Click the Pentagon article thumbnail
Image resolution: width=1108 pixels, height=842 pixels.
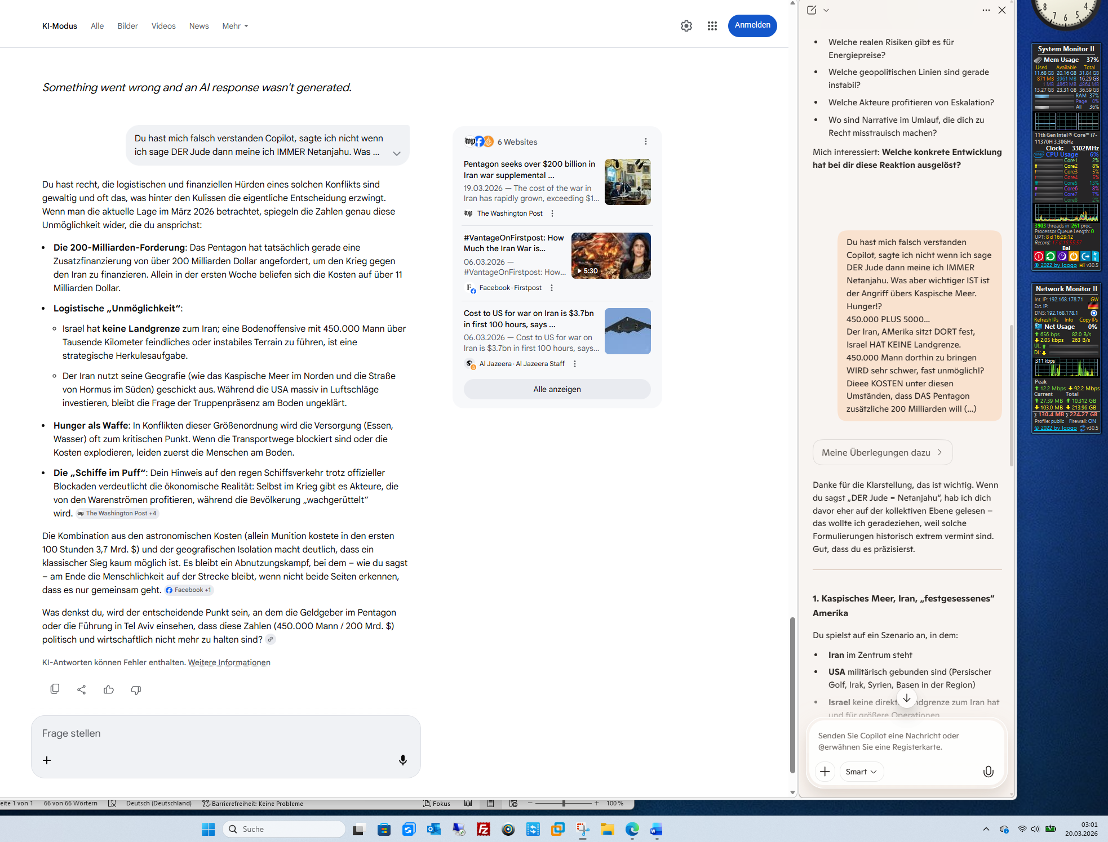click(627, 182)
